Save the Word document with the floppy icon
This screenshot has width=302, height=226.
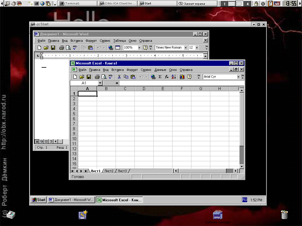[x=53, y=47]
